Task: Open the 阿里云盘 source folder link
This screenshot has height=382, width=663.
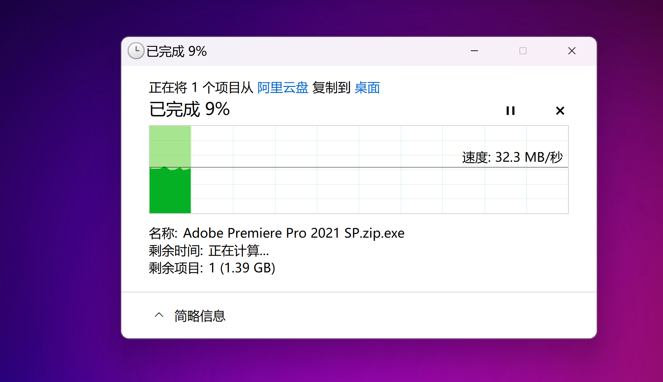Action: (283, 88)
